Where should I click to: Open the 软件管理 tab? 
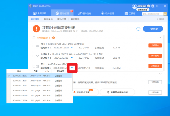[107, 13]
